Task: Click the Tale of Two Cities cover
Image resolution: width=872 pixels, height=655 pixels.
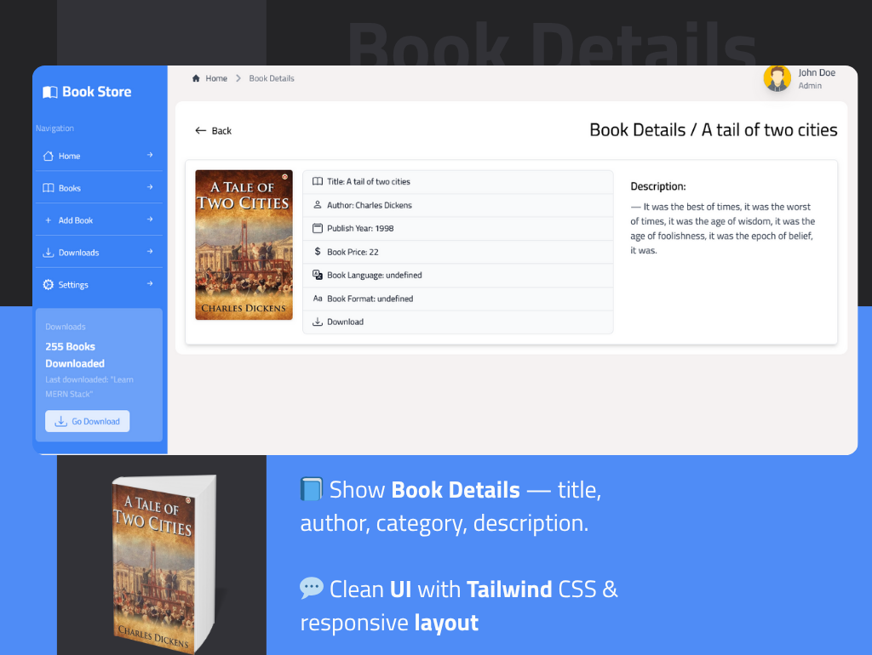Action: click(x=244, y=245)
